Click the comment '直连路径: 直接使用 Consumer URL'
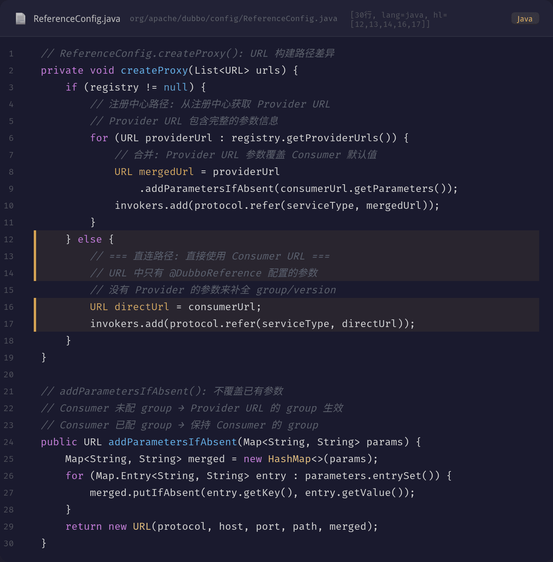This screenshot has width=553, height=562. [210, 256]
